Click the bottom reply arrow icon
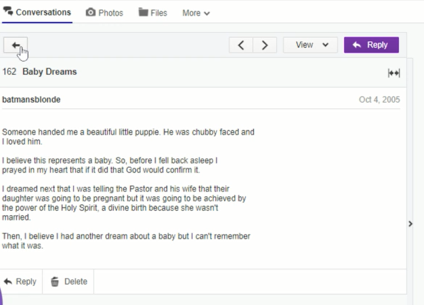Screen dimensions: 424x305 8,281
